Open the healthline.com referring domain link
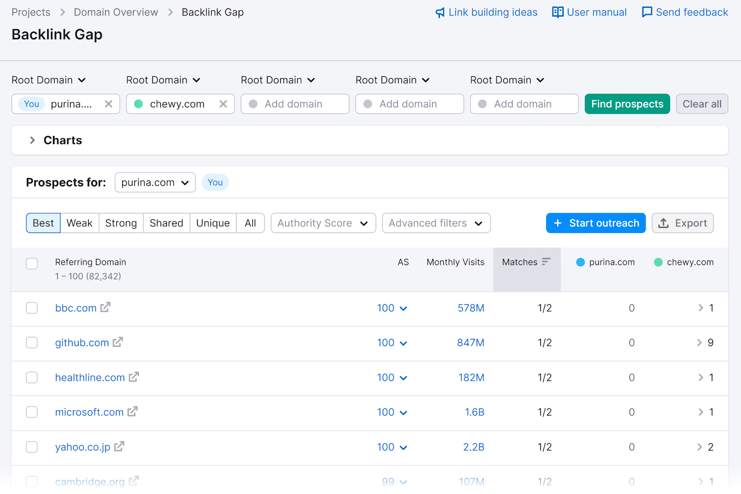This screenshot has width=741, height=494. (x=90, y=377)
